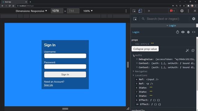View source with angle brackets icon

(x=194, y=32)
